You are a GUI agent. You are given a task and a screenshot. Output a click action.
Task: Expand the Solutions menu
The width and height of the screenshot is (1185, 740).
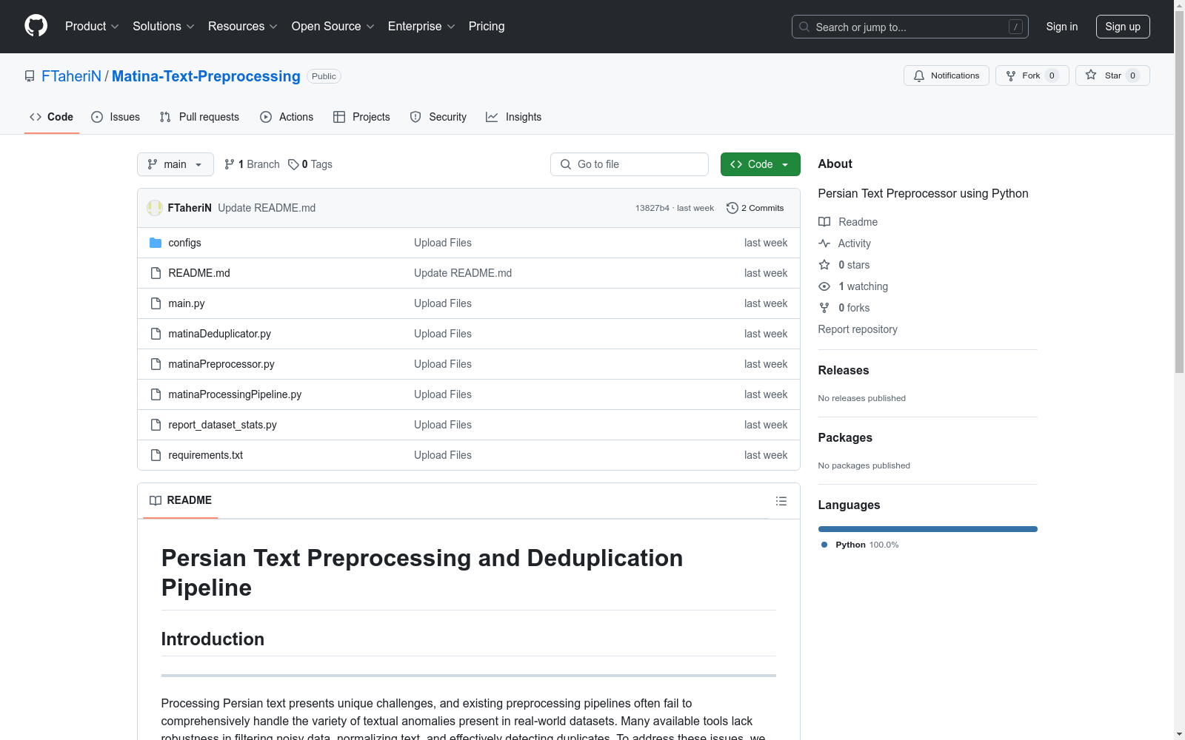tap(164, 27)
